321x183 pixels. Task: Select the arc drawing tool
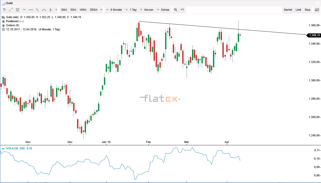click(44, 10)
